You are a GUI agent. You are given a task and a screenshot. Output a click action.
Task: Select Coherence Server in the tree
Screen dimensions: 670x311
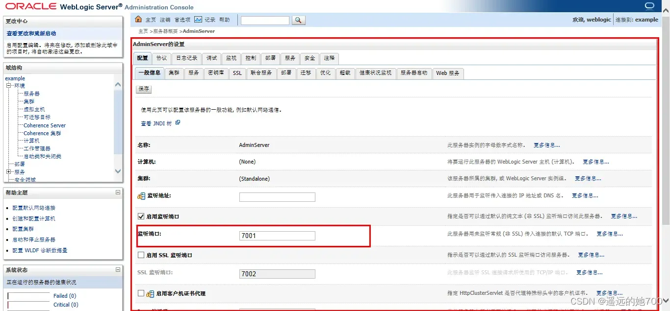pyautogui.click(x=45, y=125)
